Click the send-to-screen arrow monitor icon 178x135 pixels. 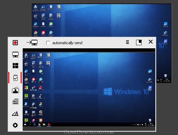(x=32, y=42)
